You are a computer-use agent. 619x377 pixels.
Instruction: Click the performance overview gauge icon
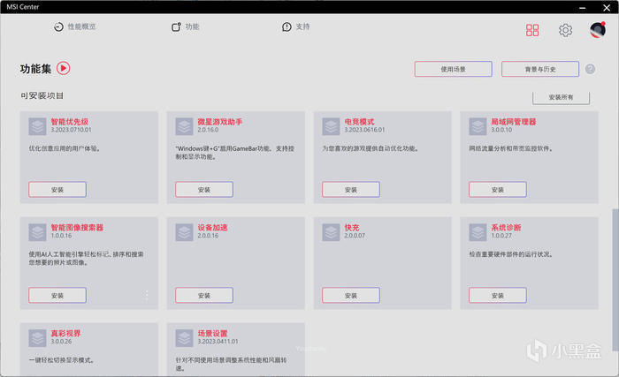click(58, 26)
